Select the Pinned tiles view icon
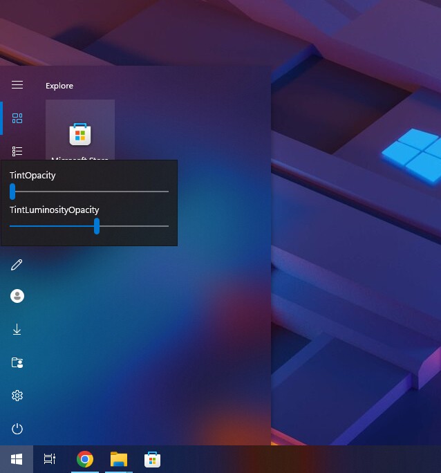 [17, 118]
